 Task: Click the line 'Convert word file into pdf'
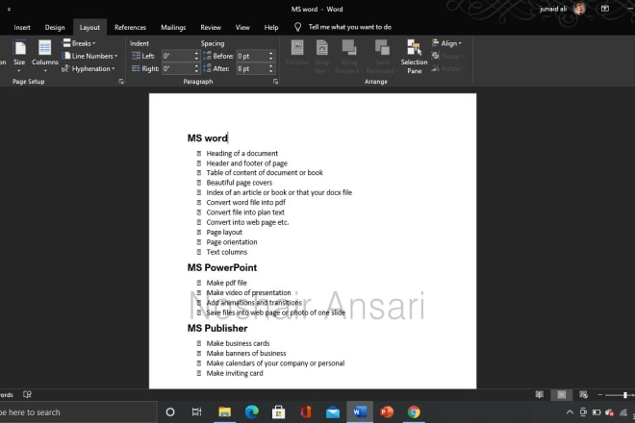point(245,203)
